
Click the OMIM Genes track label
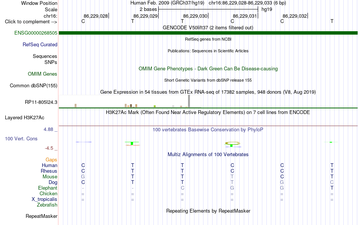click(x=42, y=74)
